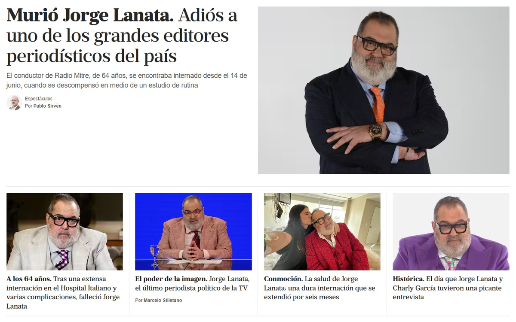Click the article summary about Radio Mitre
516x322 pixels.
pos(127,80)
